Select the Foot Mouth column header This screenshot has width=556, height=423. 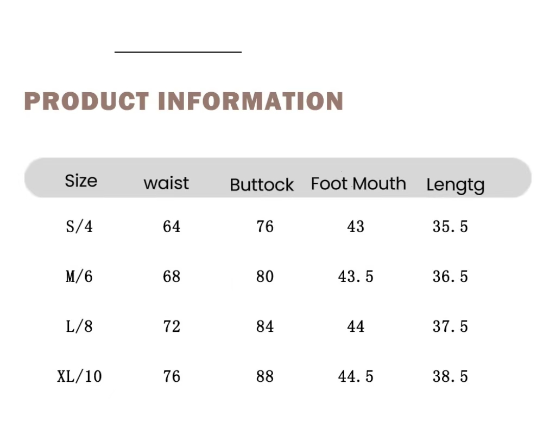click(358, 184)
